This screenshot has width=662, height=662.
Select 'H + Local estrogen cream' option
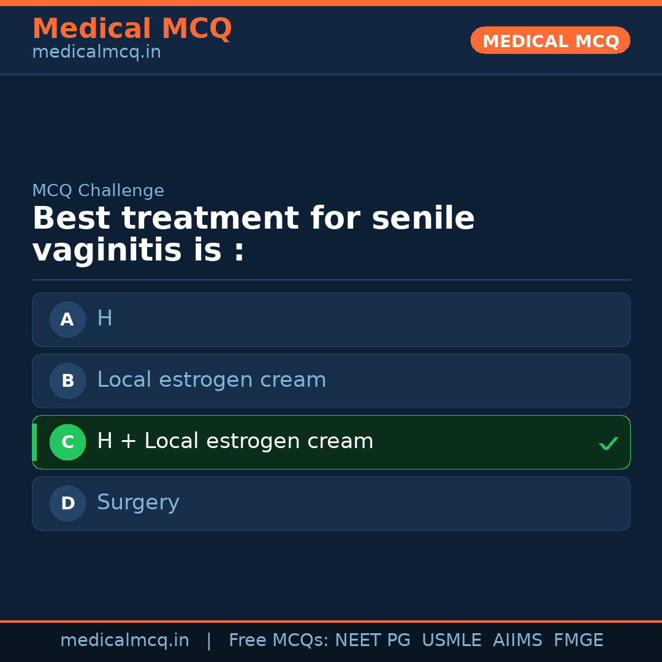(x=331, y=442)
